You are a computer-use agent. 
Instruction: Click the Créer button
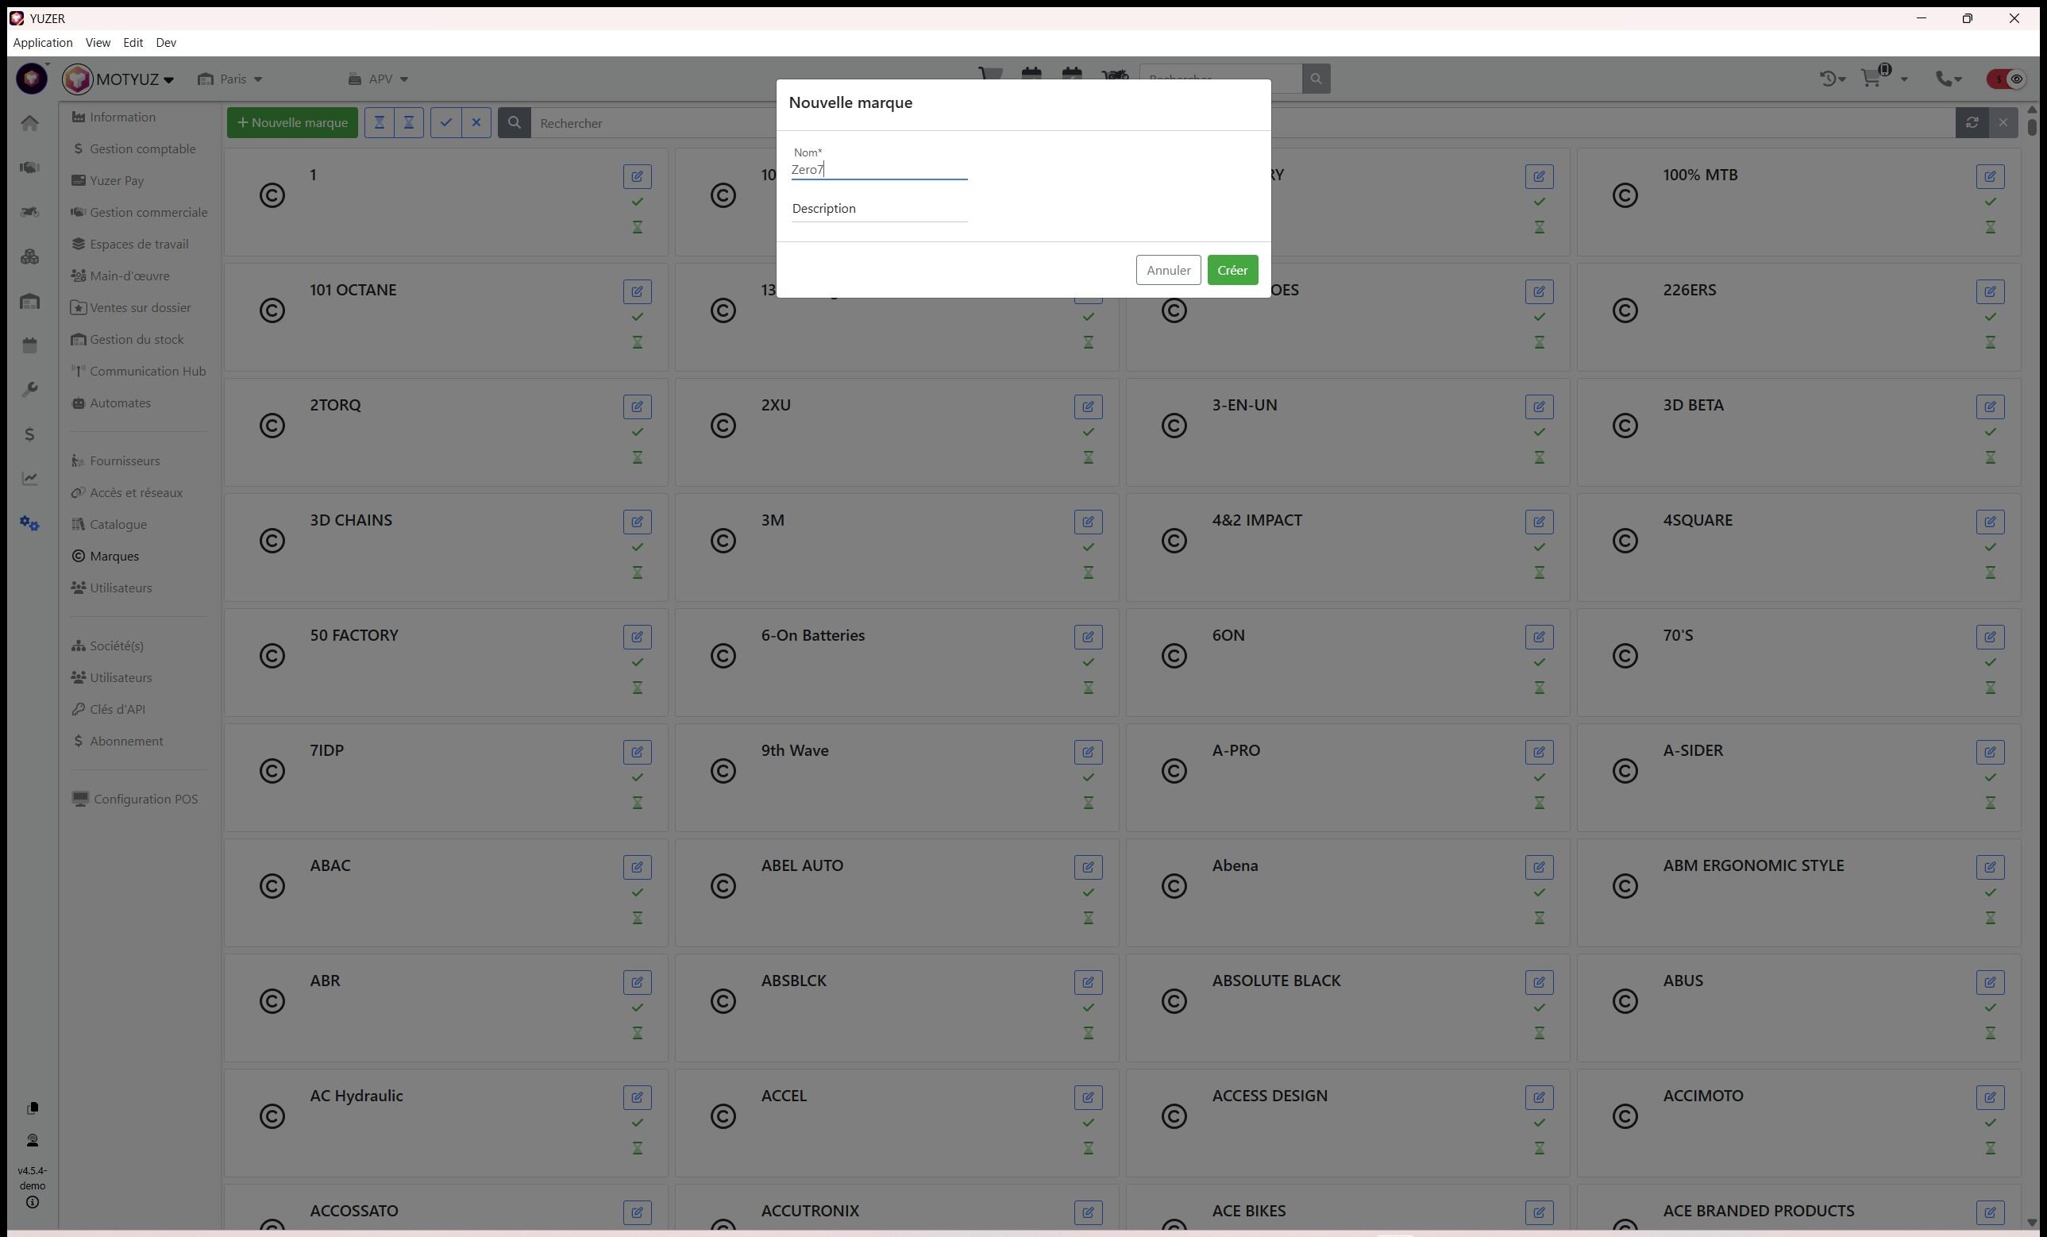(x=1232, y=270)
